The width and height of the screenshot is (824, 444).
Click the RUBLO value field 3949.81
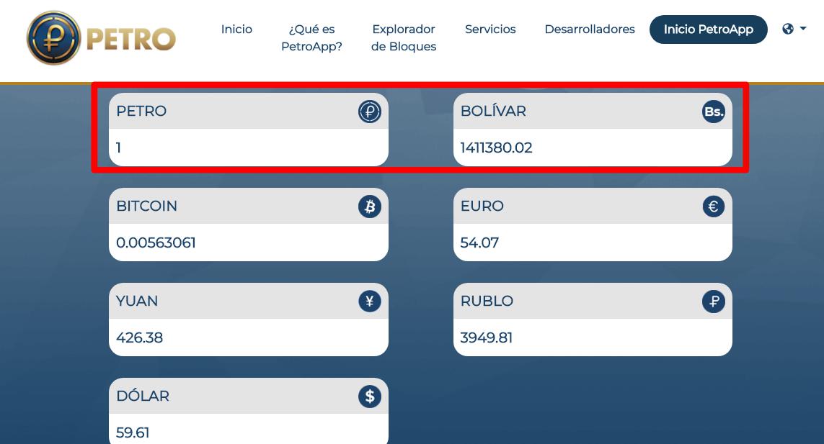click(593, 337)
